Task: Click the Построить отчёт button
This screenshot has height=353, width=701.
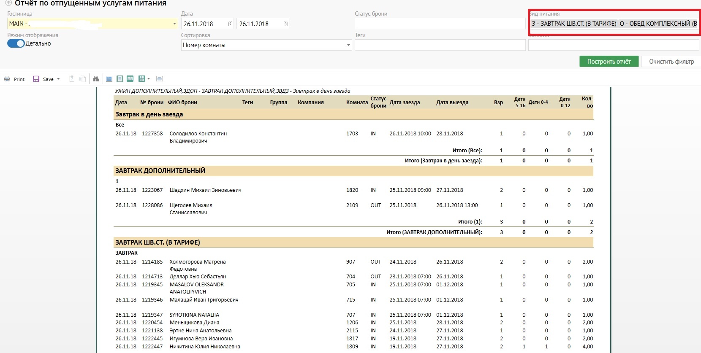Action: [x=609, y=62]
